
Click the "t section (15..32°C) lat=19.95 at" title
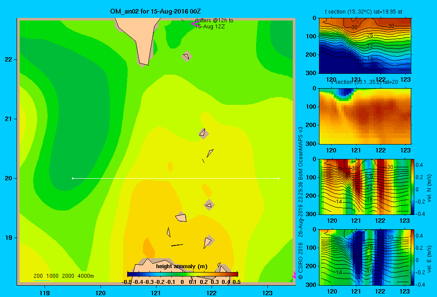pos(364,12)
